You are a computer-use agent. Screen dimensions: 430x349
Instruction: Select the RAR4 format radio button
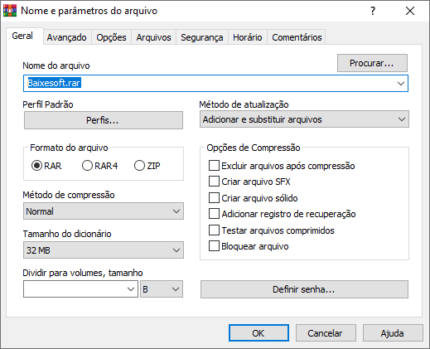point(87,166)
